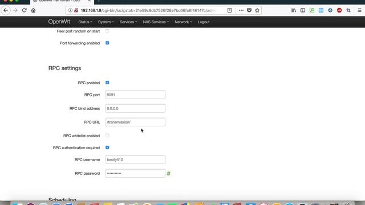Viewport: 365px width, 205px height.
Task: Show site information icon in address bar
Action: click(x=70, y=10)
